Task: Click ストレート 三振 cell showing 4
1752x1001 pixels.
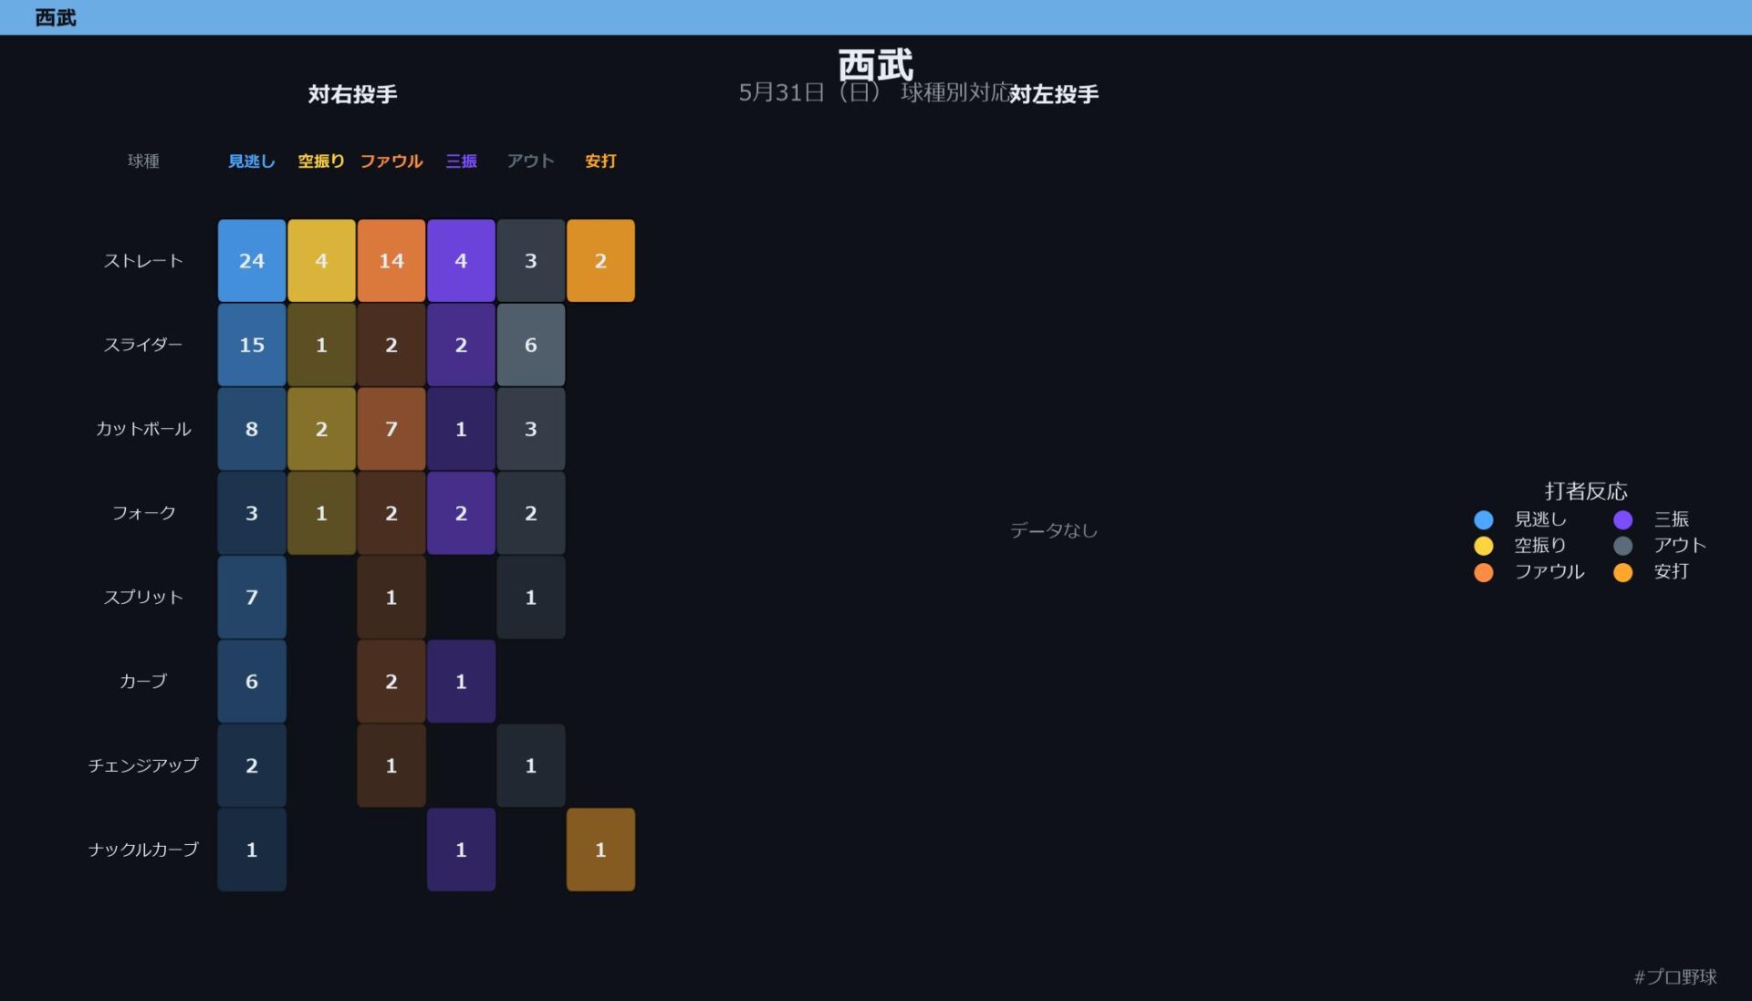Action: coord(461,261)
